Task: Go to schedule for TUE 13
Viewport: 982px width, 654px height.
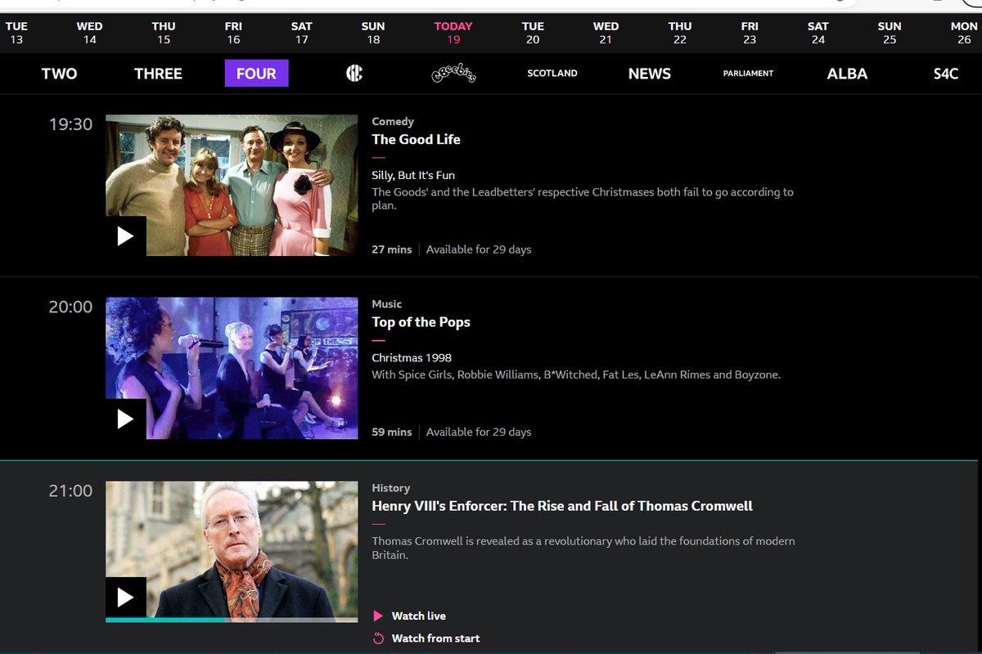Action: tap(16, 33)
